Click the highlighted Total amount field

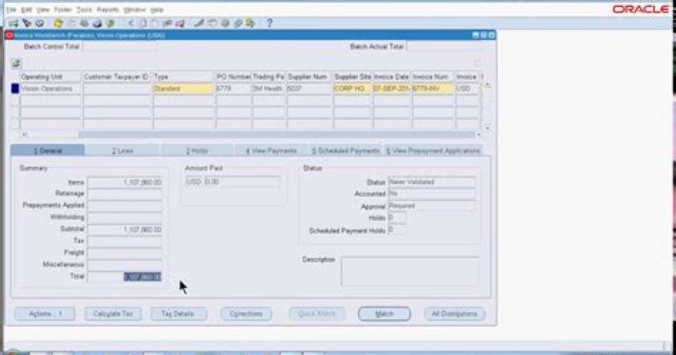(125, 276)
